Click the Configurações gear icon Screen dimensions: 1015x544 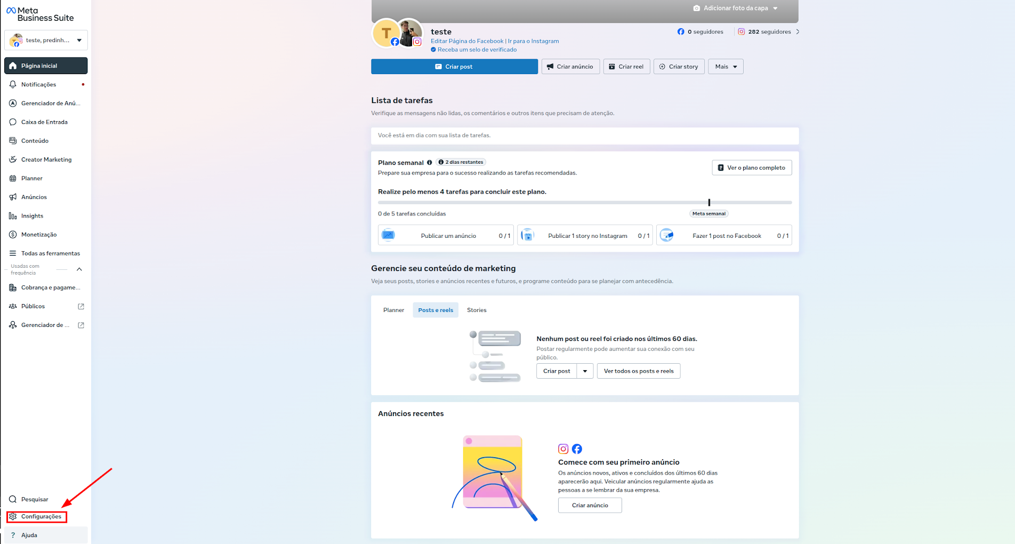tap(13, 516)
